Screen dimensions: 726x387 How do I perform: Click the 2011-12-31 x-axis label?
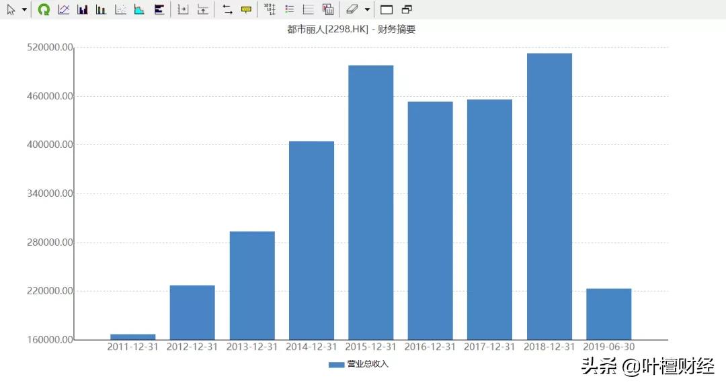(133, 347)
